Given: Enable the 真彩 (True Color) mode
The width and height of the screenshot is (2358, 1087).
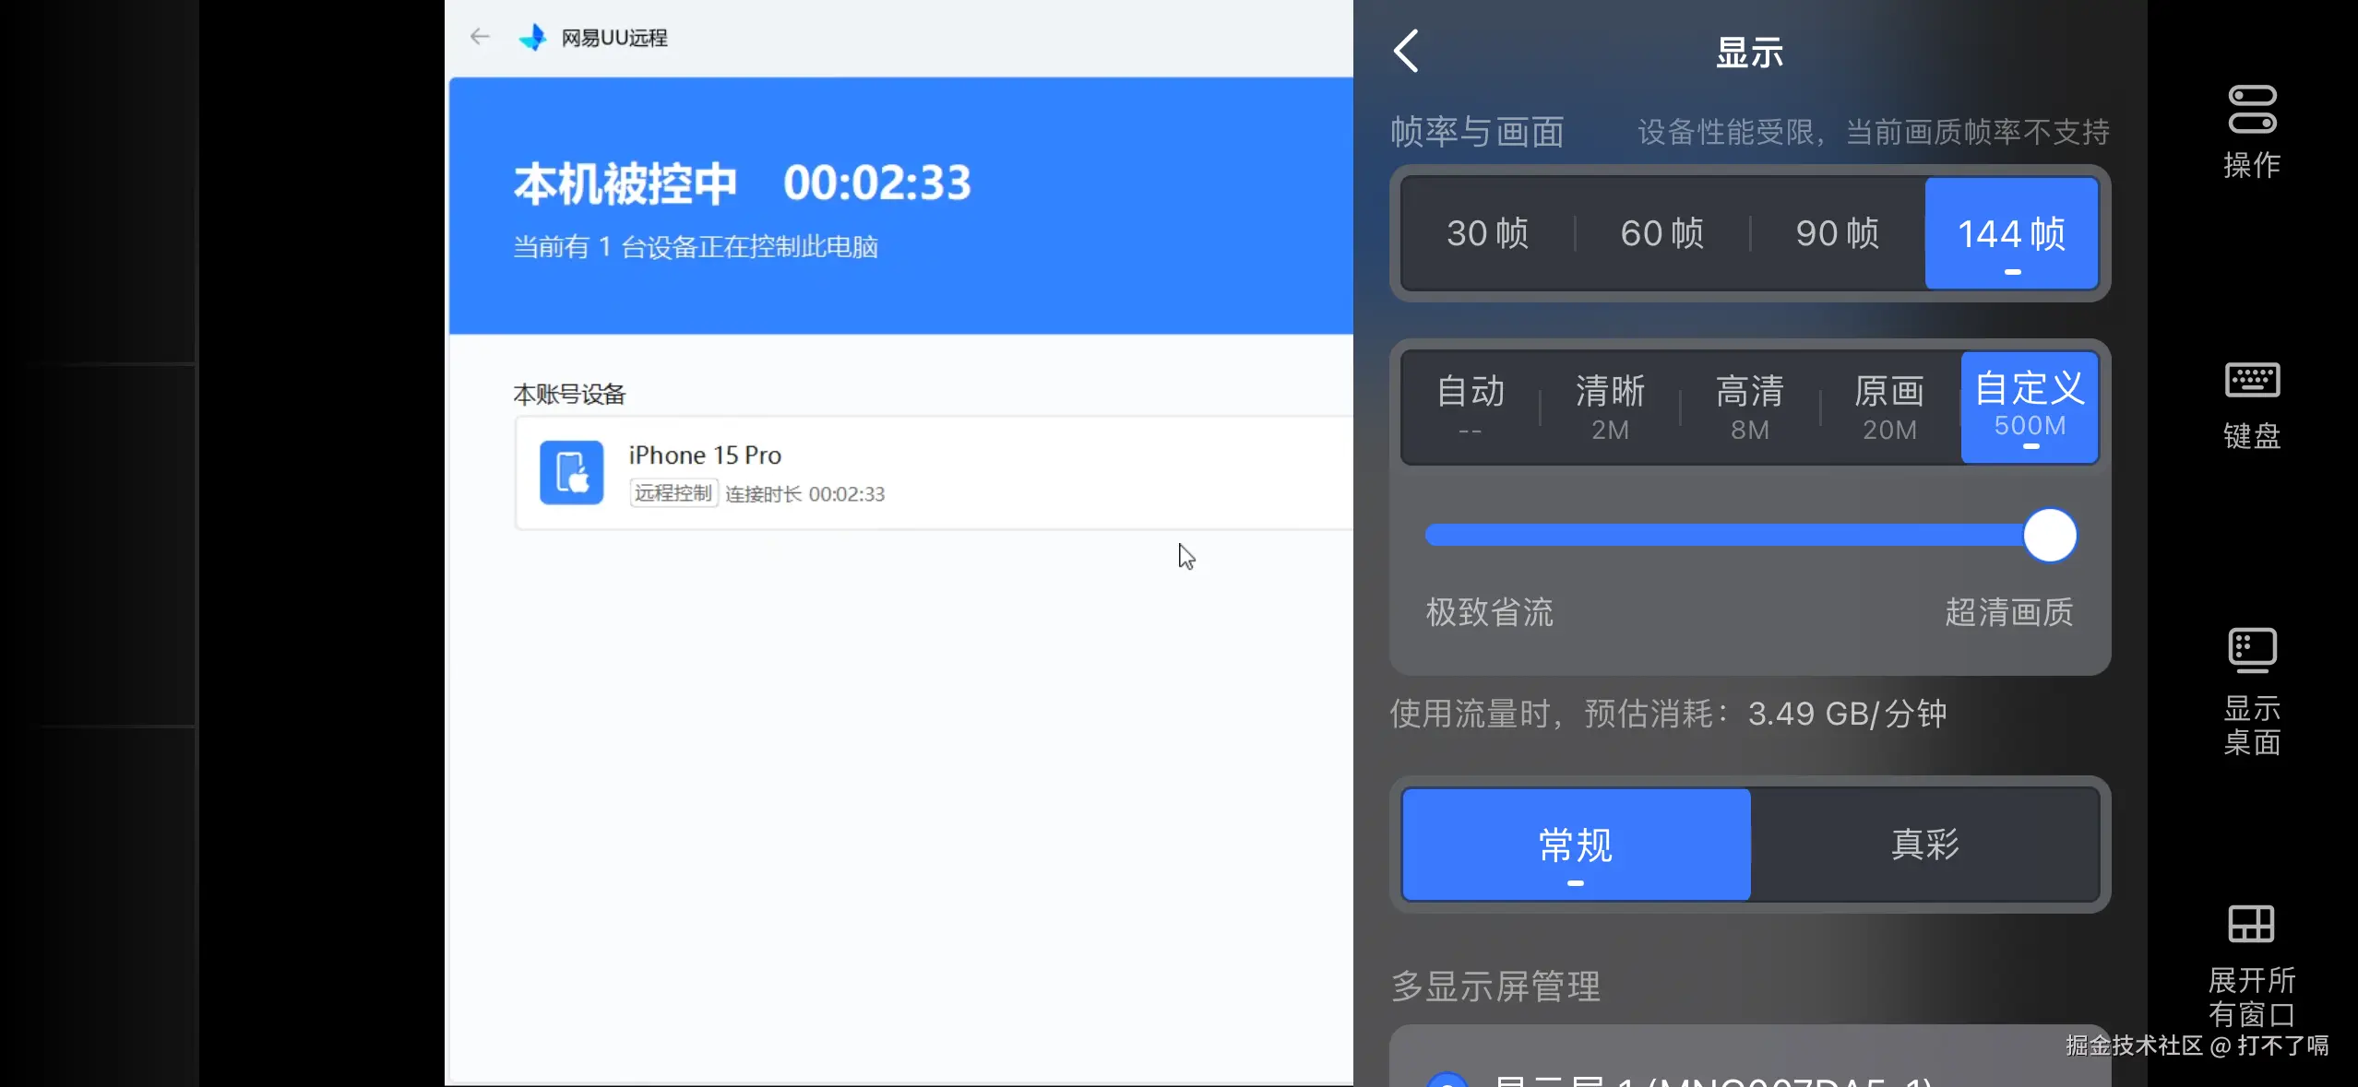Looking at the screenshot, I should pos(1924,844).
